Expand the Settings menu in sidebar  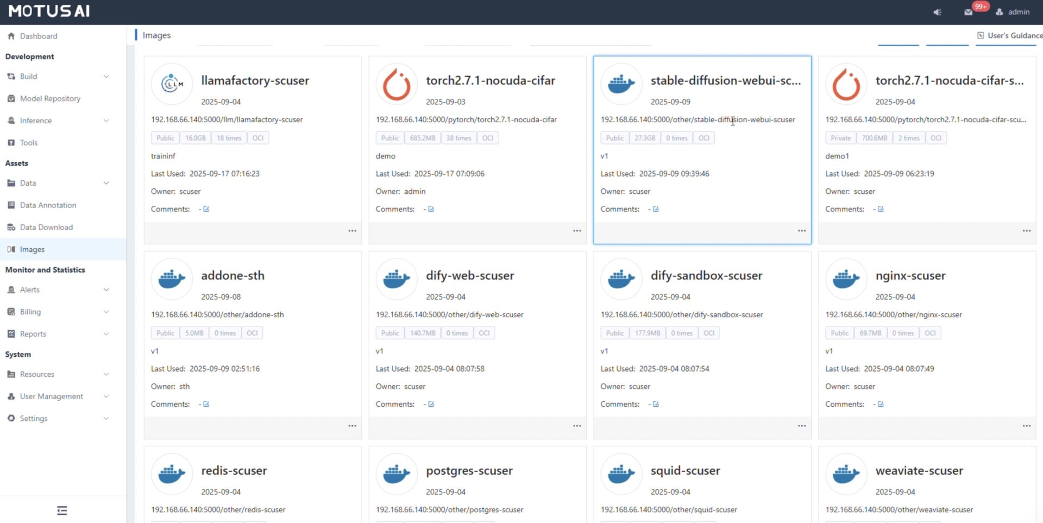click(x=106, y=418)
